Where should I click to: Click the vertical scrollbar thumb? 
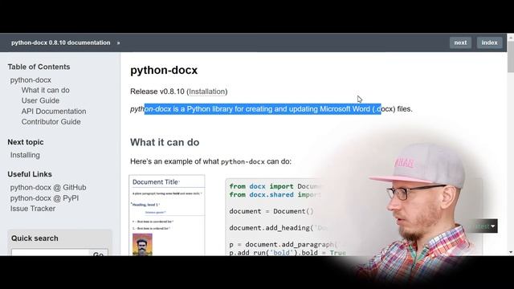[x=511, y=57]
